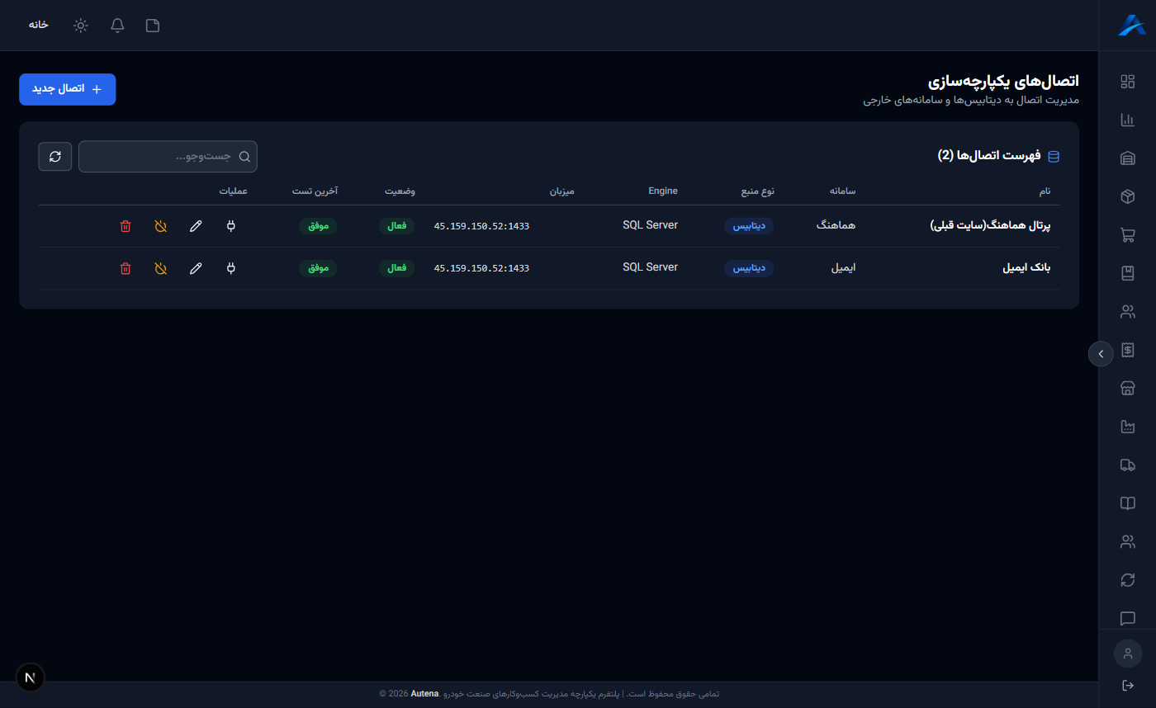Open the Next.js dev tools indicator
This screenshot has height=708, width=1156.
point(31,677)
